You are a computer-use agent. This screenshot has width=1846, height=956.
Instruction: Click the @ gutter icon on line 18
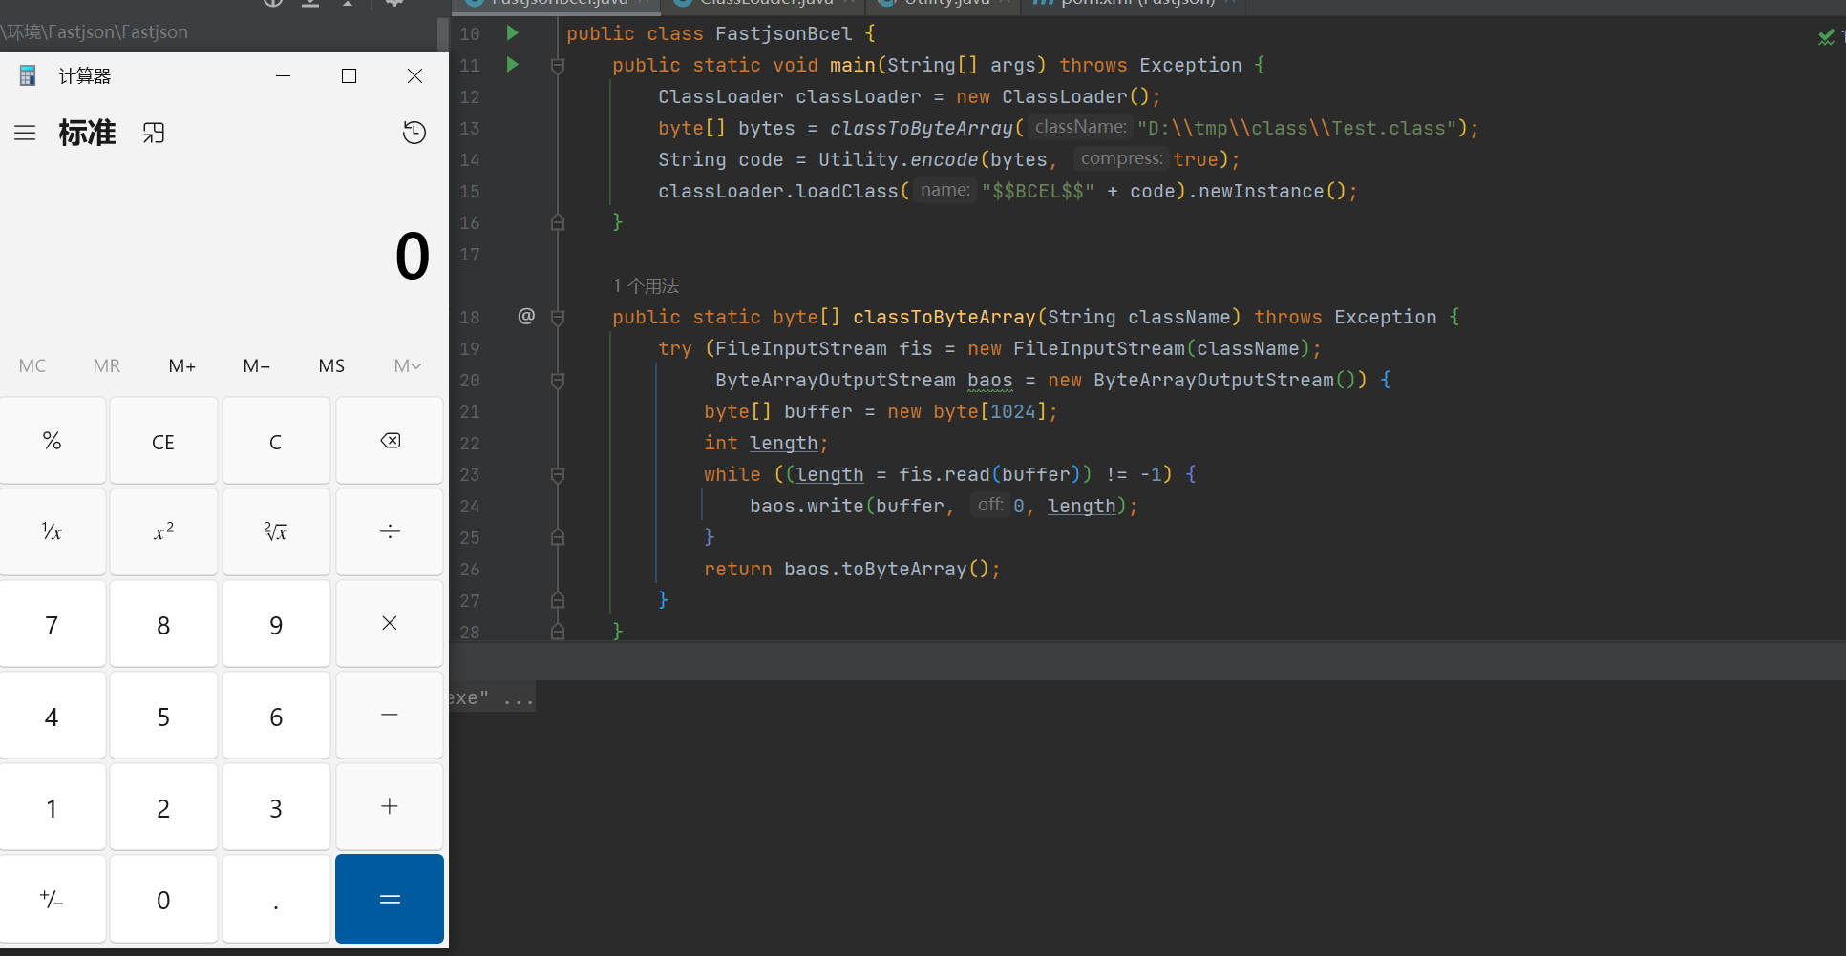526,316
